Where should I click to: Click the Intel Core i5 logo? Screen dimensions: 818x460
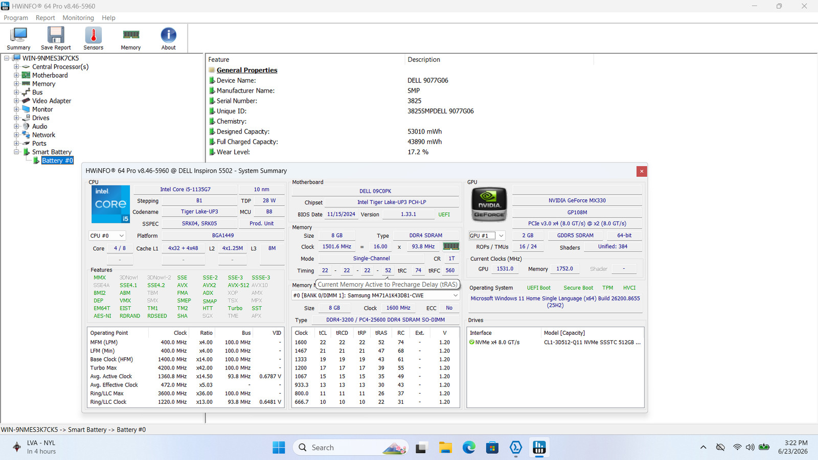click(x=110, y=204)
